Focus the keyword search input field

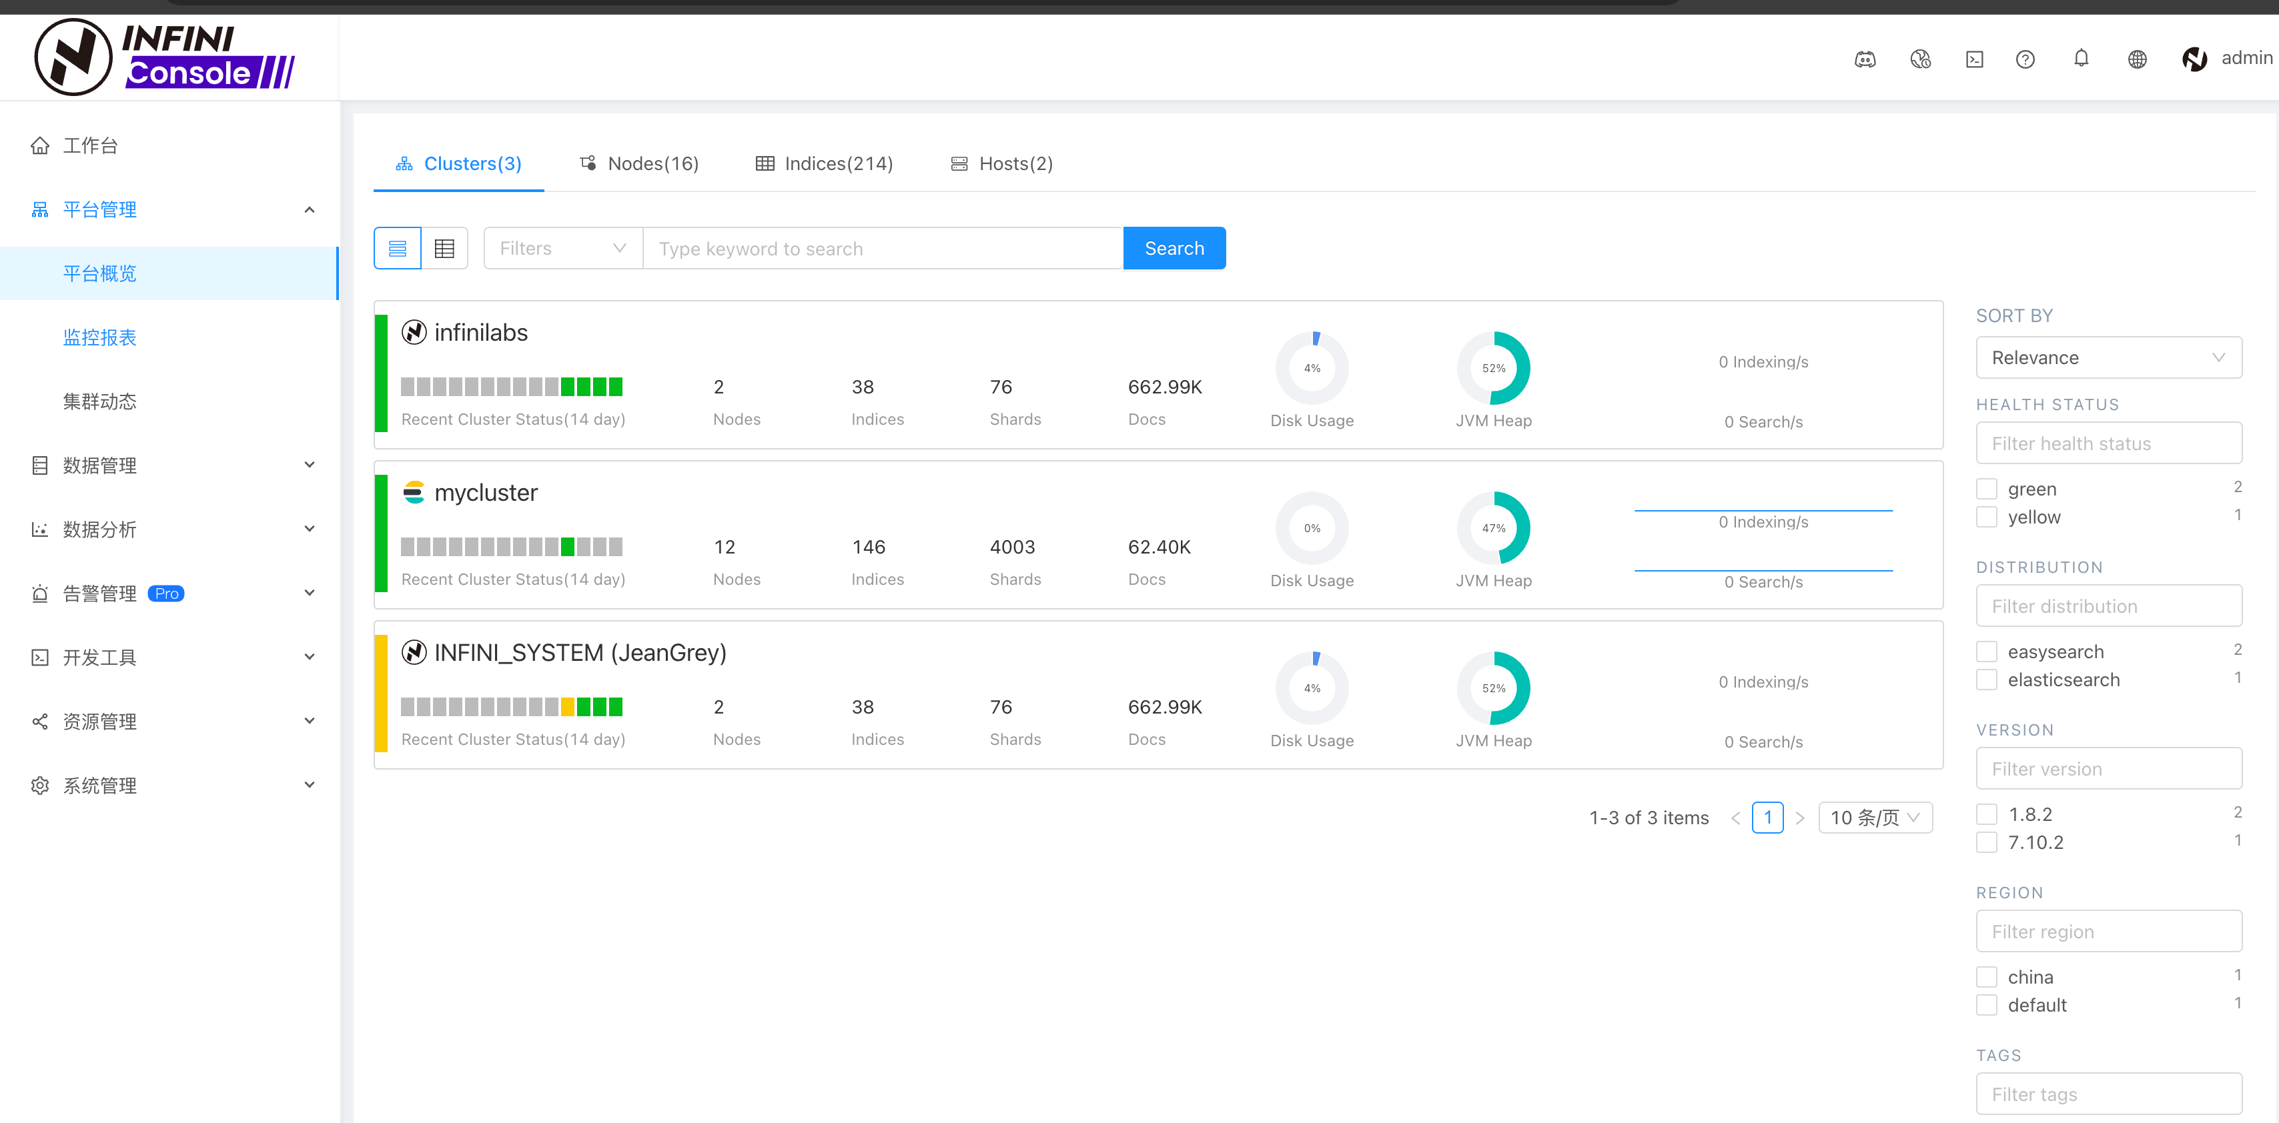tap(882, 249)
